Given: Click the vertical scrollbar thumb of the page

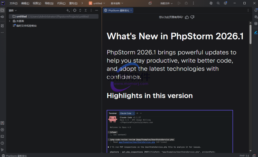Looking at the screenshot, I should pyautogui.click(x=250, y=34).
